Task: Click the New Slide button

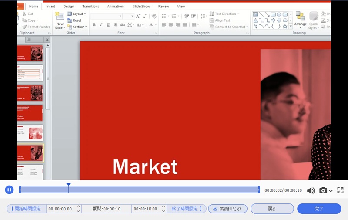Action: click(x=60, y=20)
